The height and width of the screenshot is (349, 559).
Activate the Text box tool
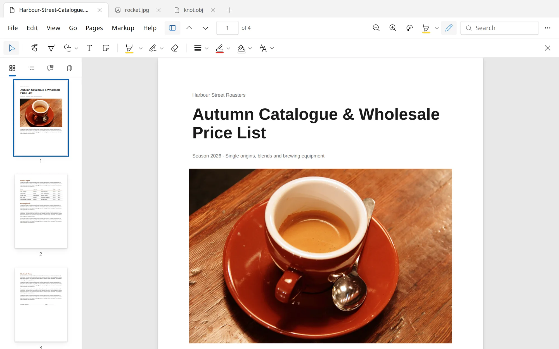click(89, 48)
